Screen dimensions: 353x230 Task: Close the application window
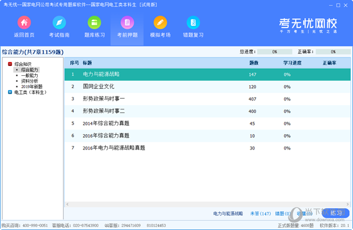[x=345, y=5]
